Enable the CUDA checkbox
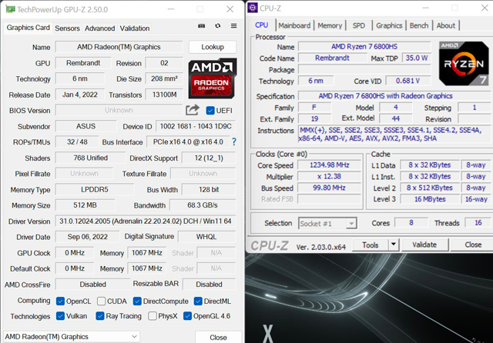The image size is (493, 343). point(101,301)
